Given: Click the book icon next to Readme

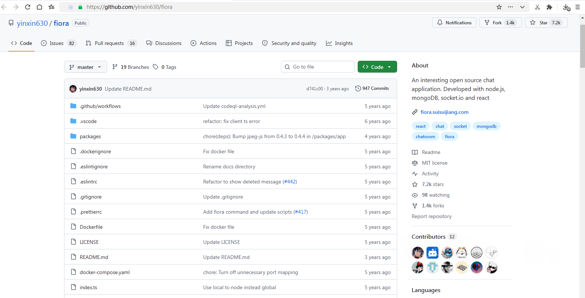Looking at the screenshot, I should pos(415,152).
